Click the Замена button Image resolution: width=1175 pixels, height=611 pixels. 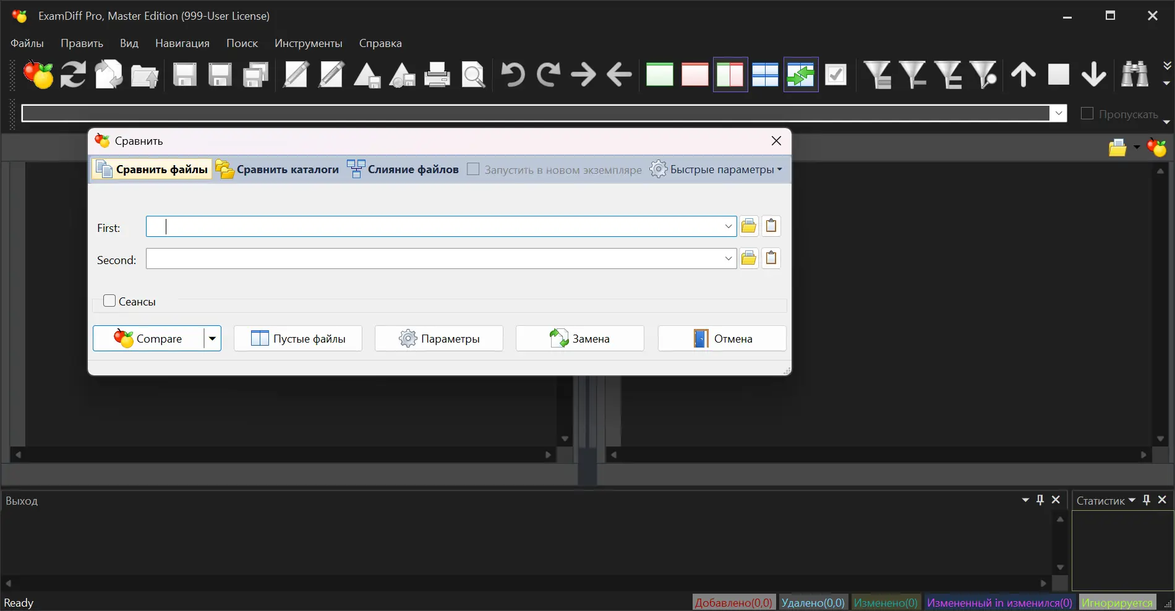(580, 338)
